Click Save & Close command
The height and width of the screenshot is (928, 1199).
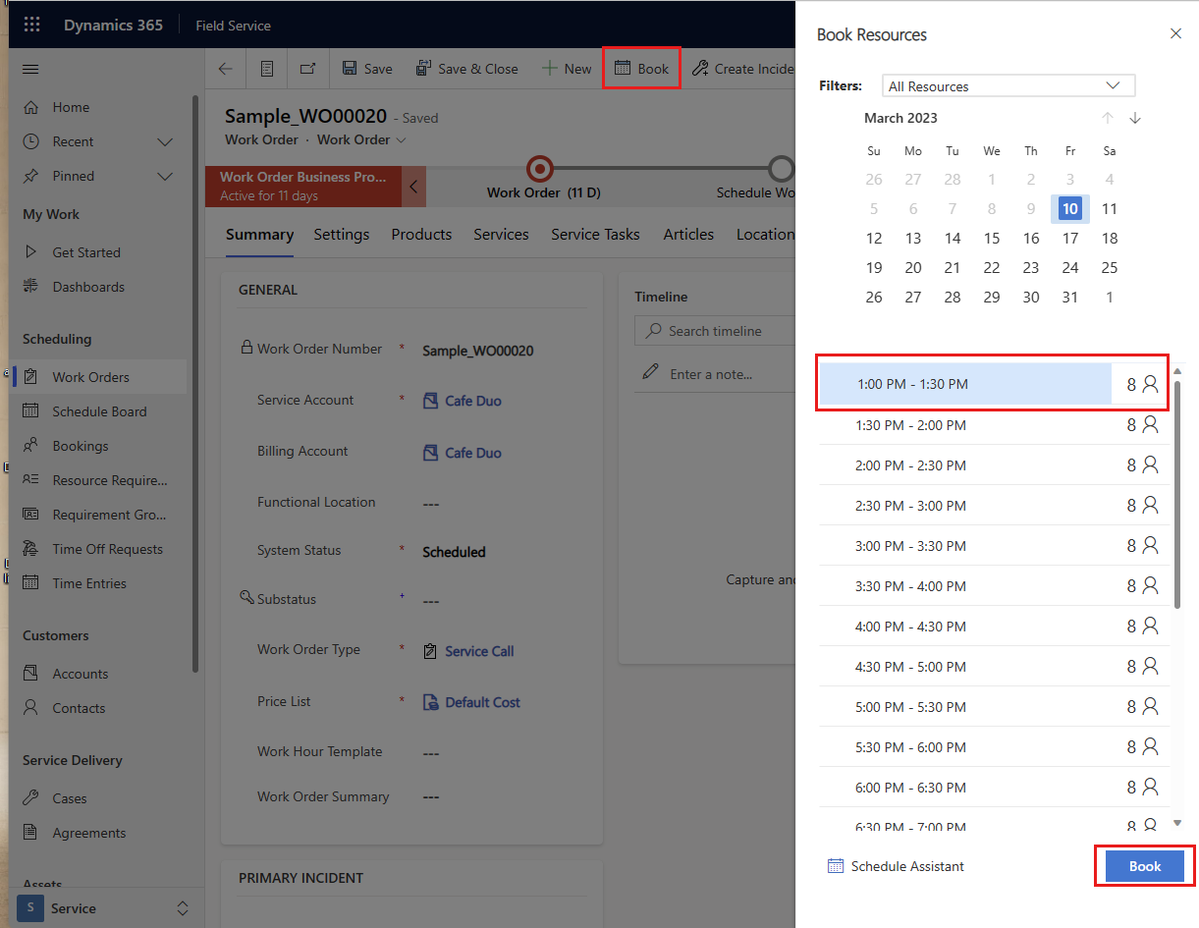466,69
